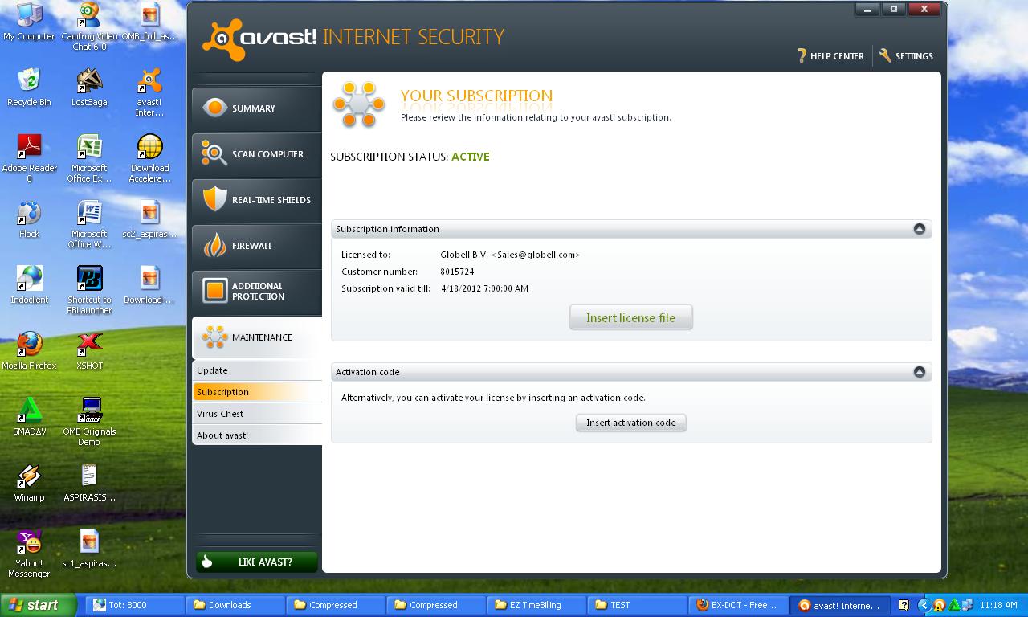Switch to EZ TimeBilling folder in taskbar
The image size is (1028, 617).
click(x=536, y=605)
